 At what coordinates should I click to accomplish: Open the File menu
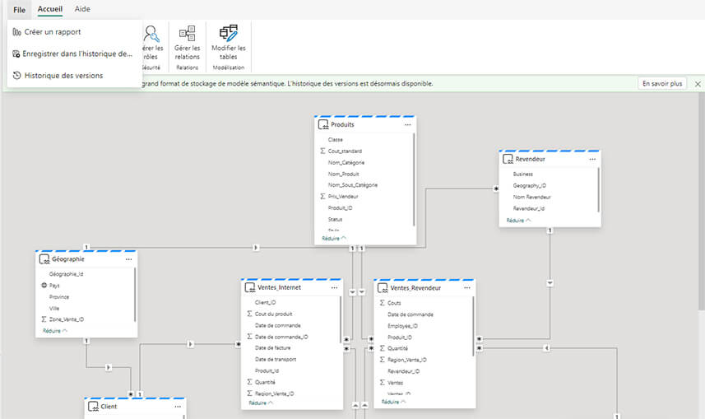coord(19,9)
